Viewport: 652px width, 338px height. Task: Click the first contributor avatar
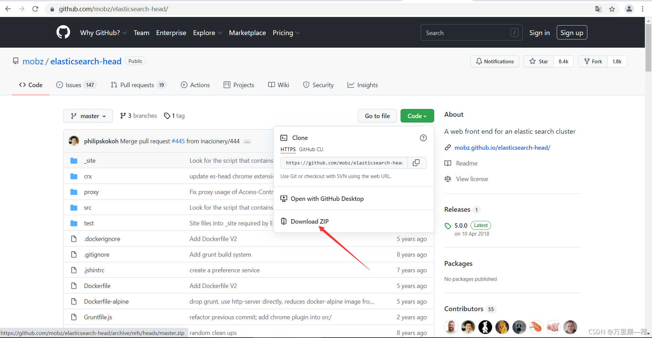pyautogui.click(x=451, y=327)
